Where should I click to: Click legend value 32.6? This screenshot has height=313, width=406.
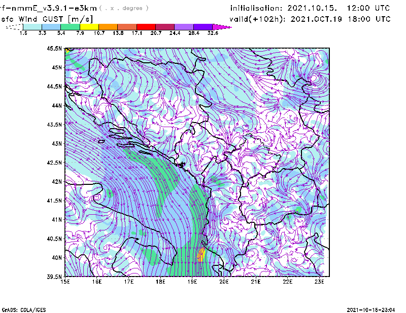coord(213,33)
